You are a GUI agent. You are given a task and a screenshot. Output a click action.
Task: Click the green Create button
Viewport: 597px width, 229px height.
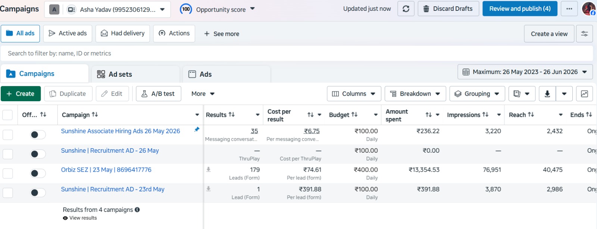click(21, 94)
